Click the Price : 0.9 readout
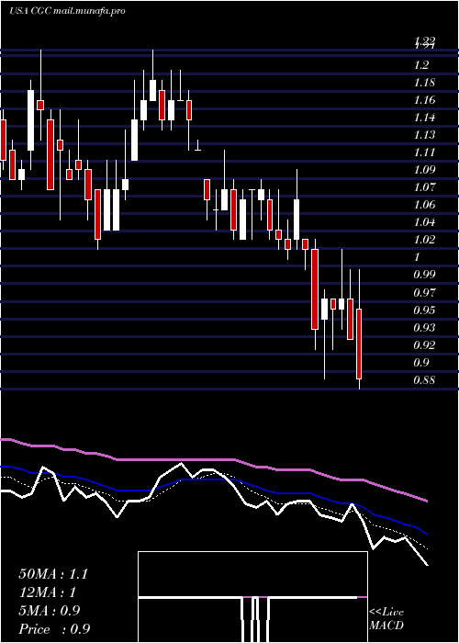The width and height of the screenshot is (459, 643). tap(54, 629)
